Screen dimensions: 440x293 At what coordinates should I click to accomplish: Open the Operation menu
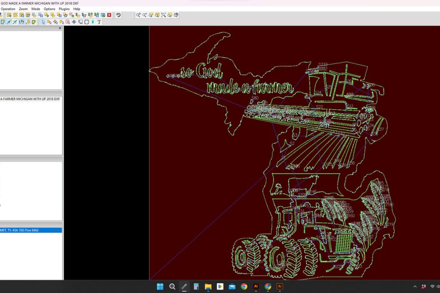(x=9, y=9)
